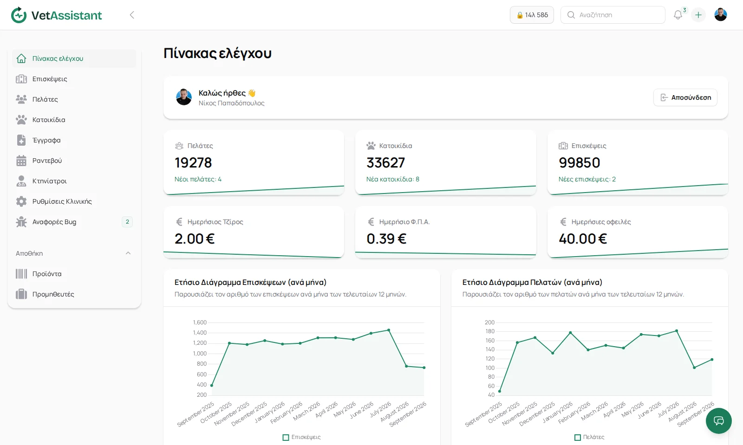Click July 2026 point on visits chart
The width and height of the screenshot is (743, 445).
389,330
